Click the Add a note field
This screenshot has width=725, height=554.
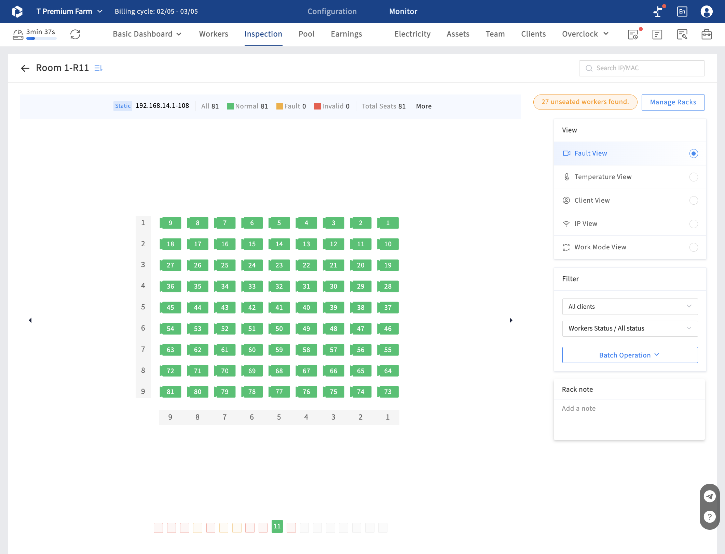click(629, 420)
